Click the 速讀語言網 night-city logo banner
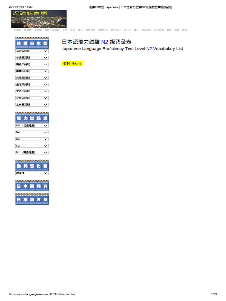 pos(39,19)
